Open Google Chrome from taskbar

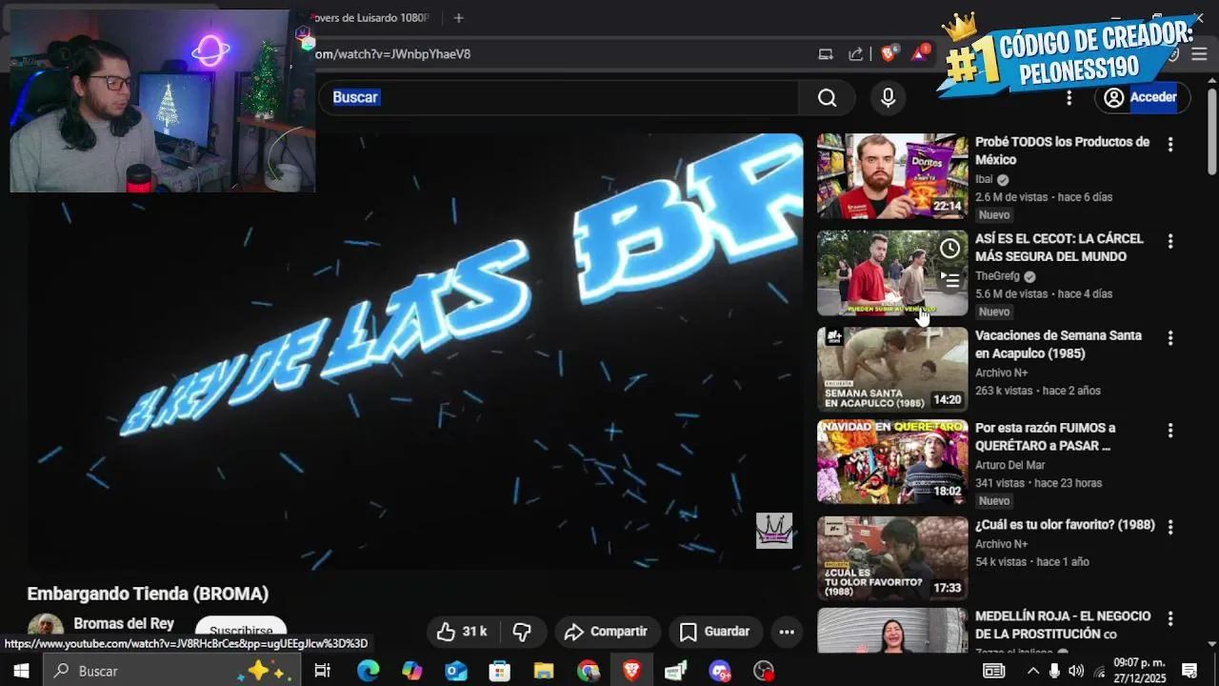click(x=588, y=671)
